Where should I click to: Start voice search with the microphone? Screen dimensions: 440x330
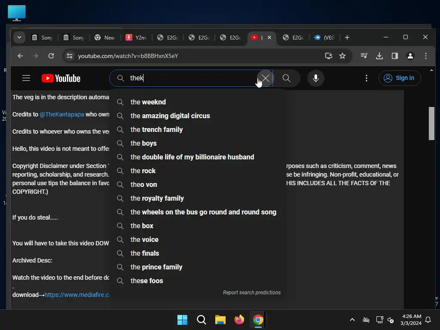click(316, 78)
